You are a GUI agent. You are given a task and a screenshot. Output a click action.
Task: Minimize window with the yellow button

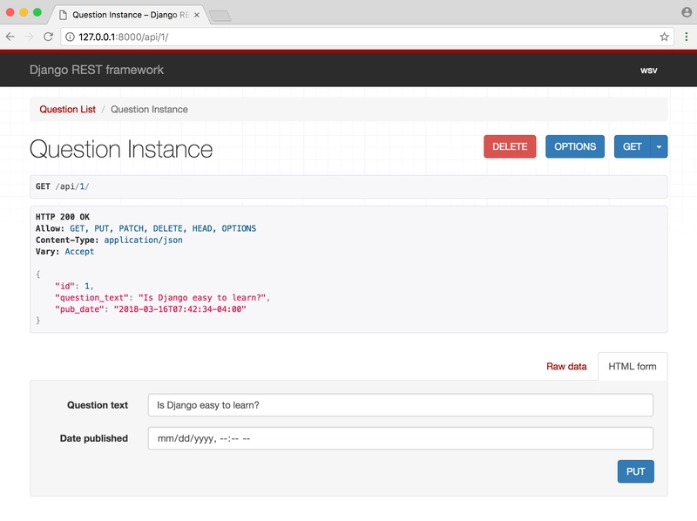[x=24, y=12]
